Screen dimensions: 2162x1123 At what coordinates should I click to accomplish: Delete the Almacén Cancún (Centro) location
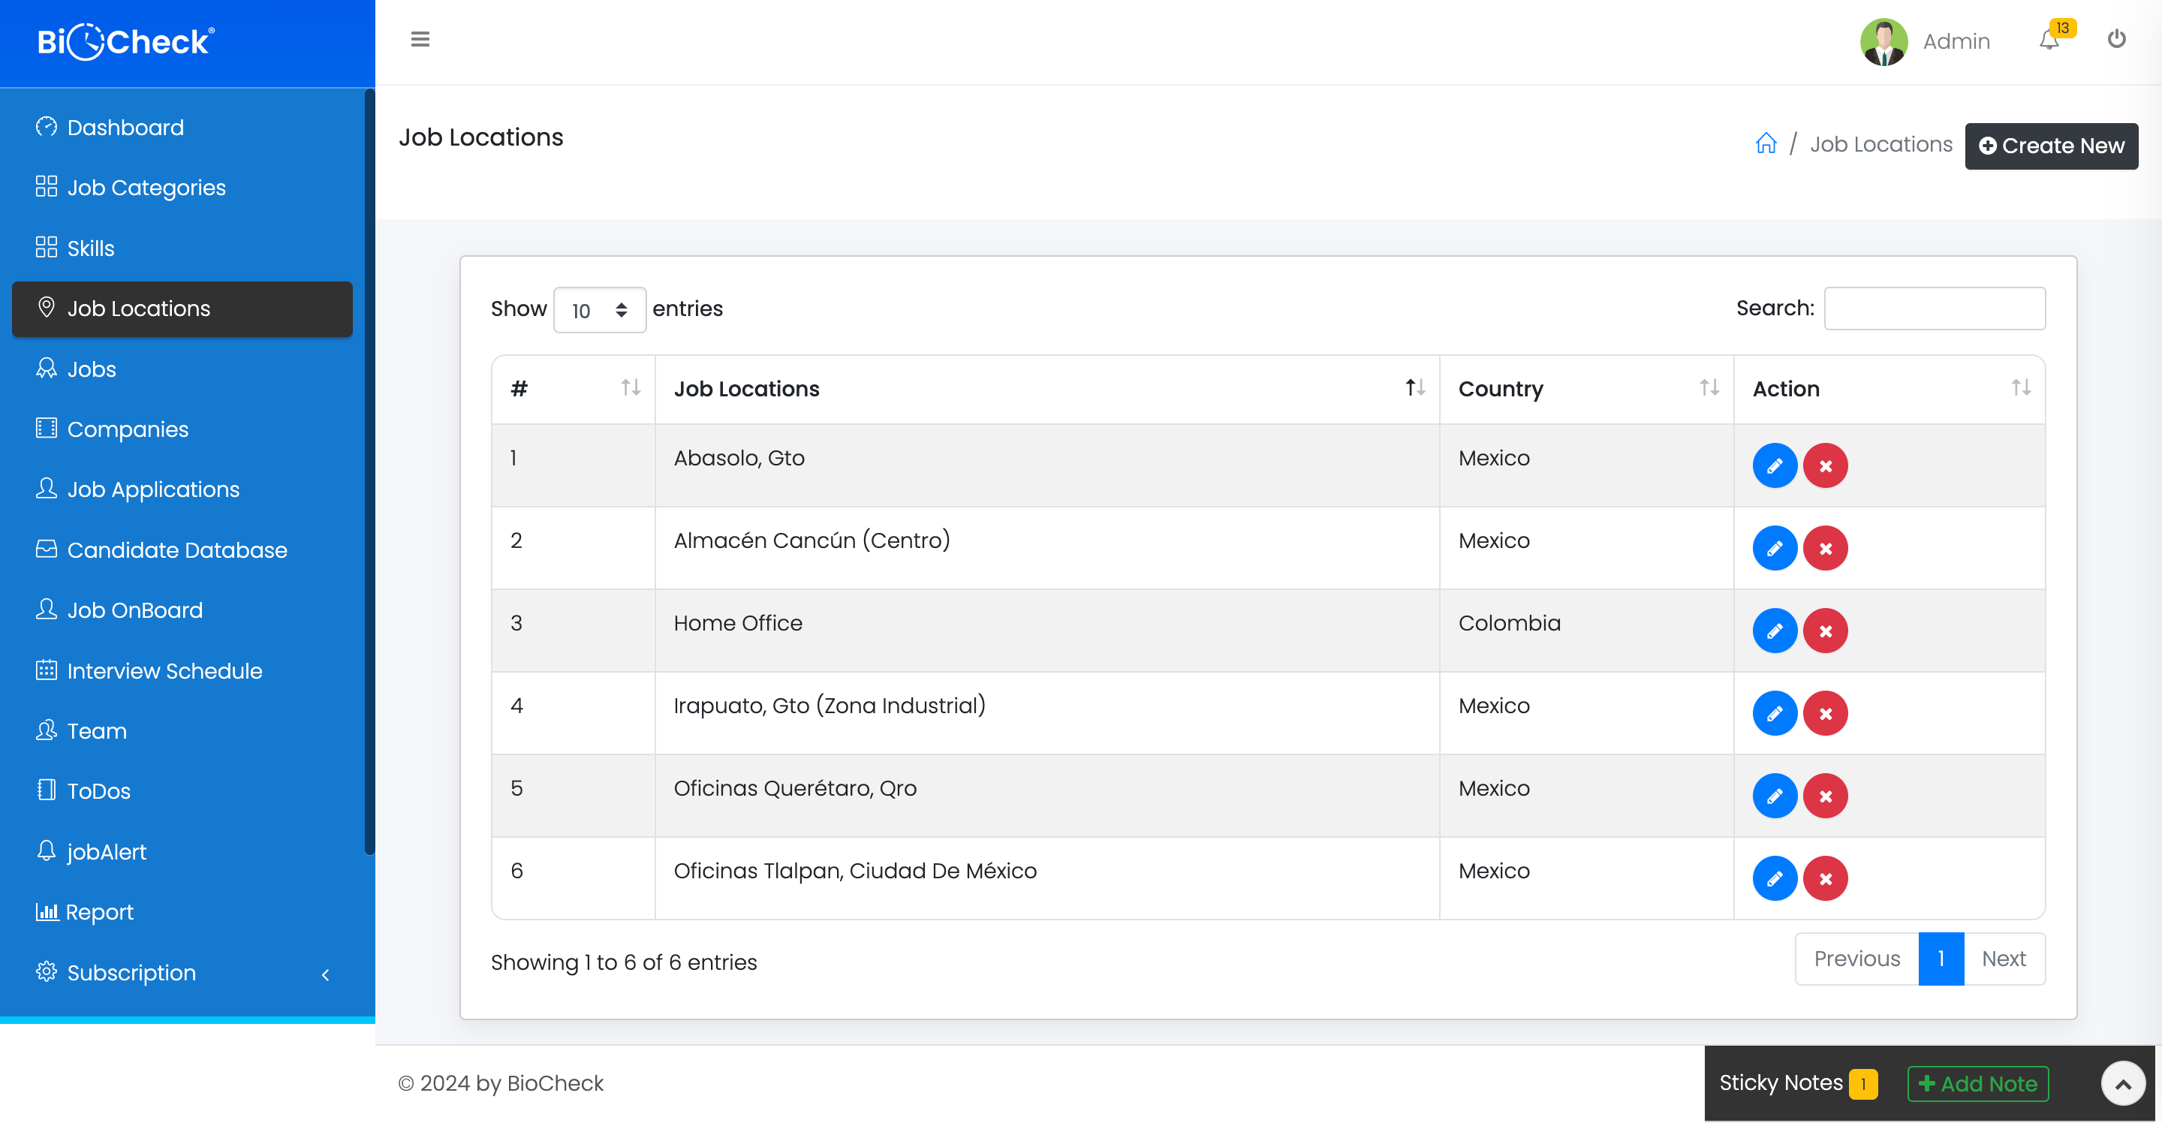click(x=1825, y=548)
